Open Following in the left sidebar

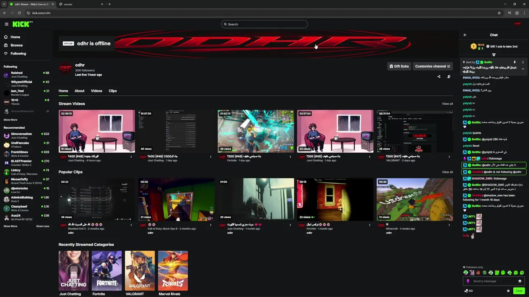tap(15, 54)
